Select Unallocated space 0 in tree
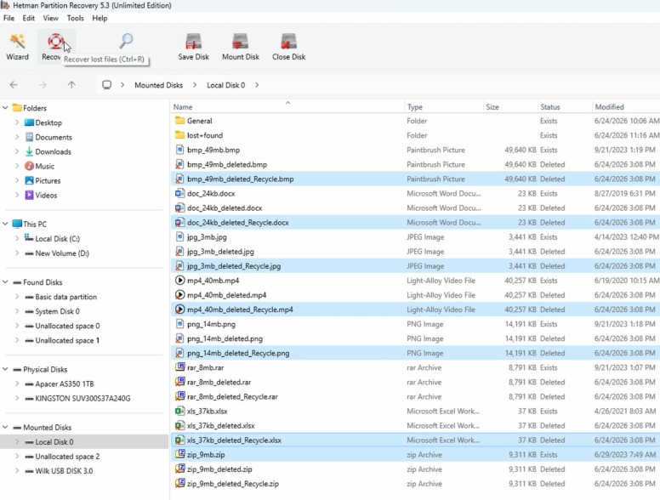 tap(67, 326)
